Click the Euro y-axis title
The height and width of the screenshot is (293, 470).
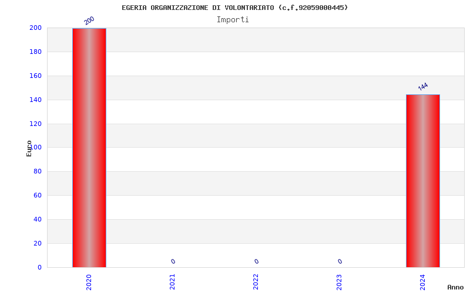pos(29,148)
